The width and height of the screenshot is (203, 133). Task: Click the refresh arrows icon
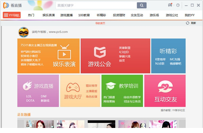187,23
